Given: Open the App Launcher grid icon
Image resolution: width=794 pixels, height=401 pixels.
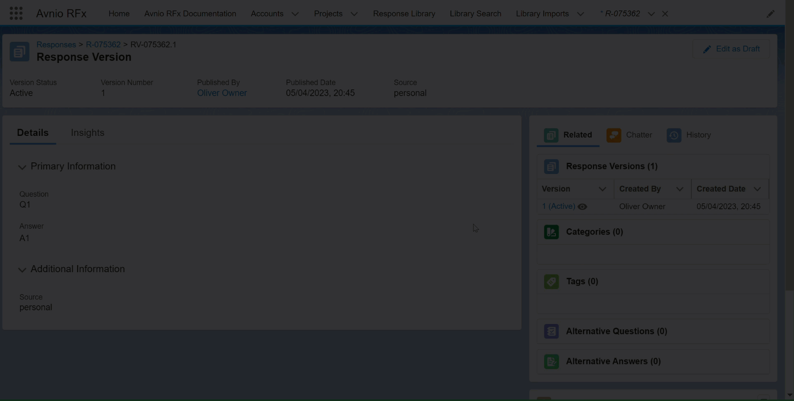Looking at the screenshot, I should point(16,14).
